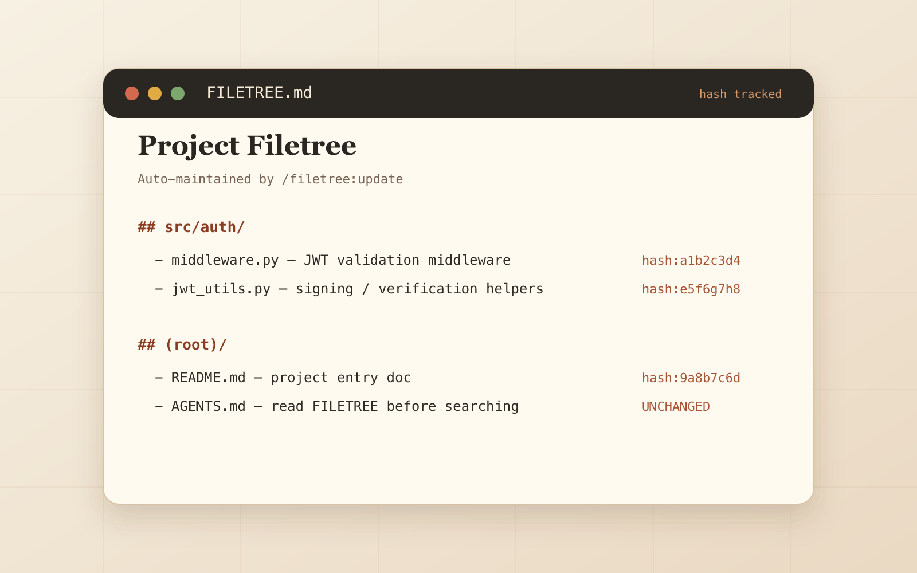Viewport: 917px width, 573px height.
Task: Click the FILETREE.md window title
Action: pyautogui.click(x=259, y=93)
